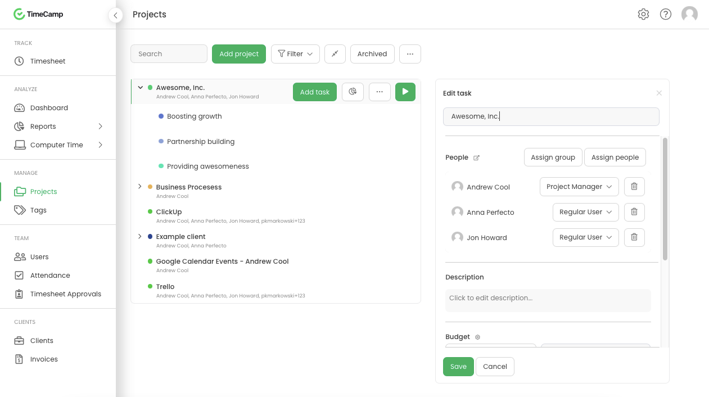Collapse the Awesome, Inc. project tree
This screenshot has height=397, width=709.
pyautogui.click(x=141, y=88)
